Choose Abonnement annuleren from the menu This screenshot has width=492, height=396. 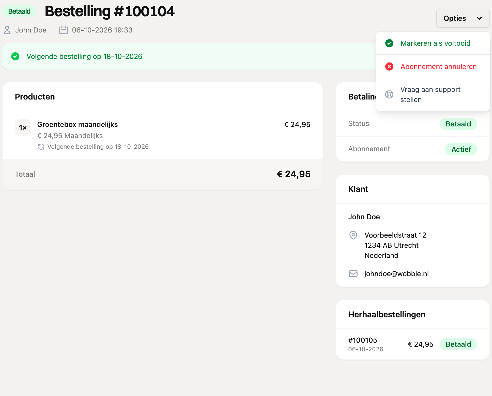[x=433, y=67]
